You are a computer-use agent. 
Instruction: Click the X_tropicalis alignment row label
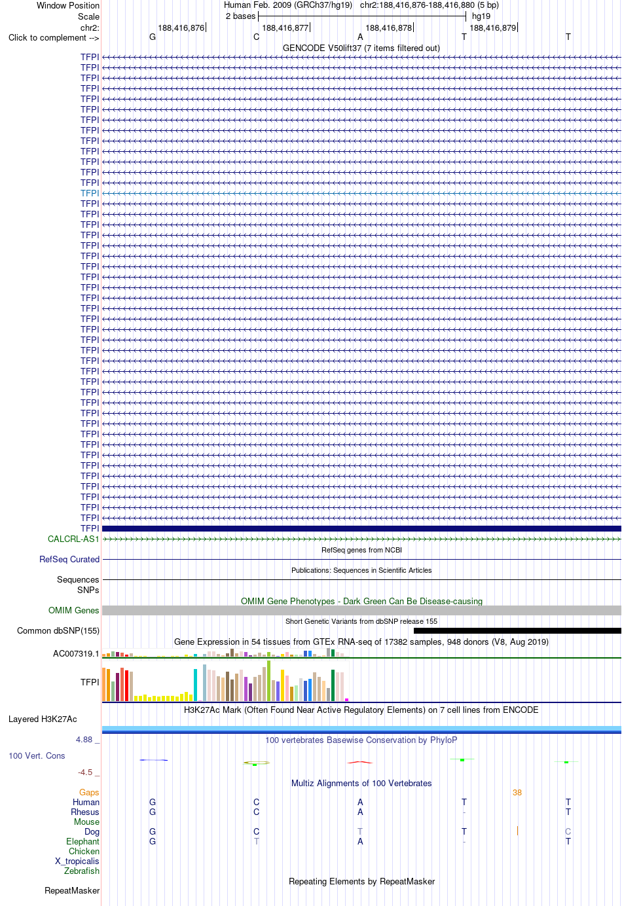point(77,861)
